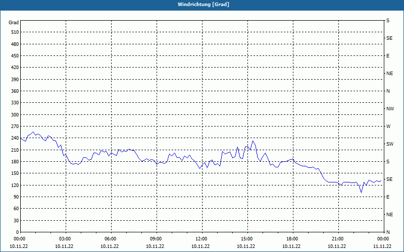
Task: Click the 240 degree axis label
Action: click(x=15, y=138)
